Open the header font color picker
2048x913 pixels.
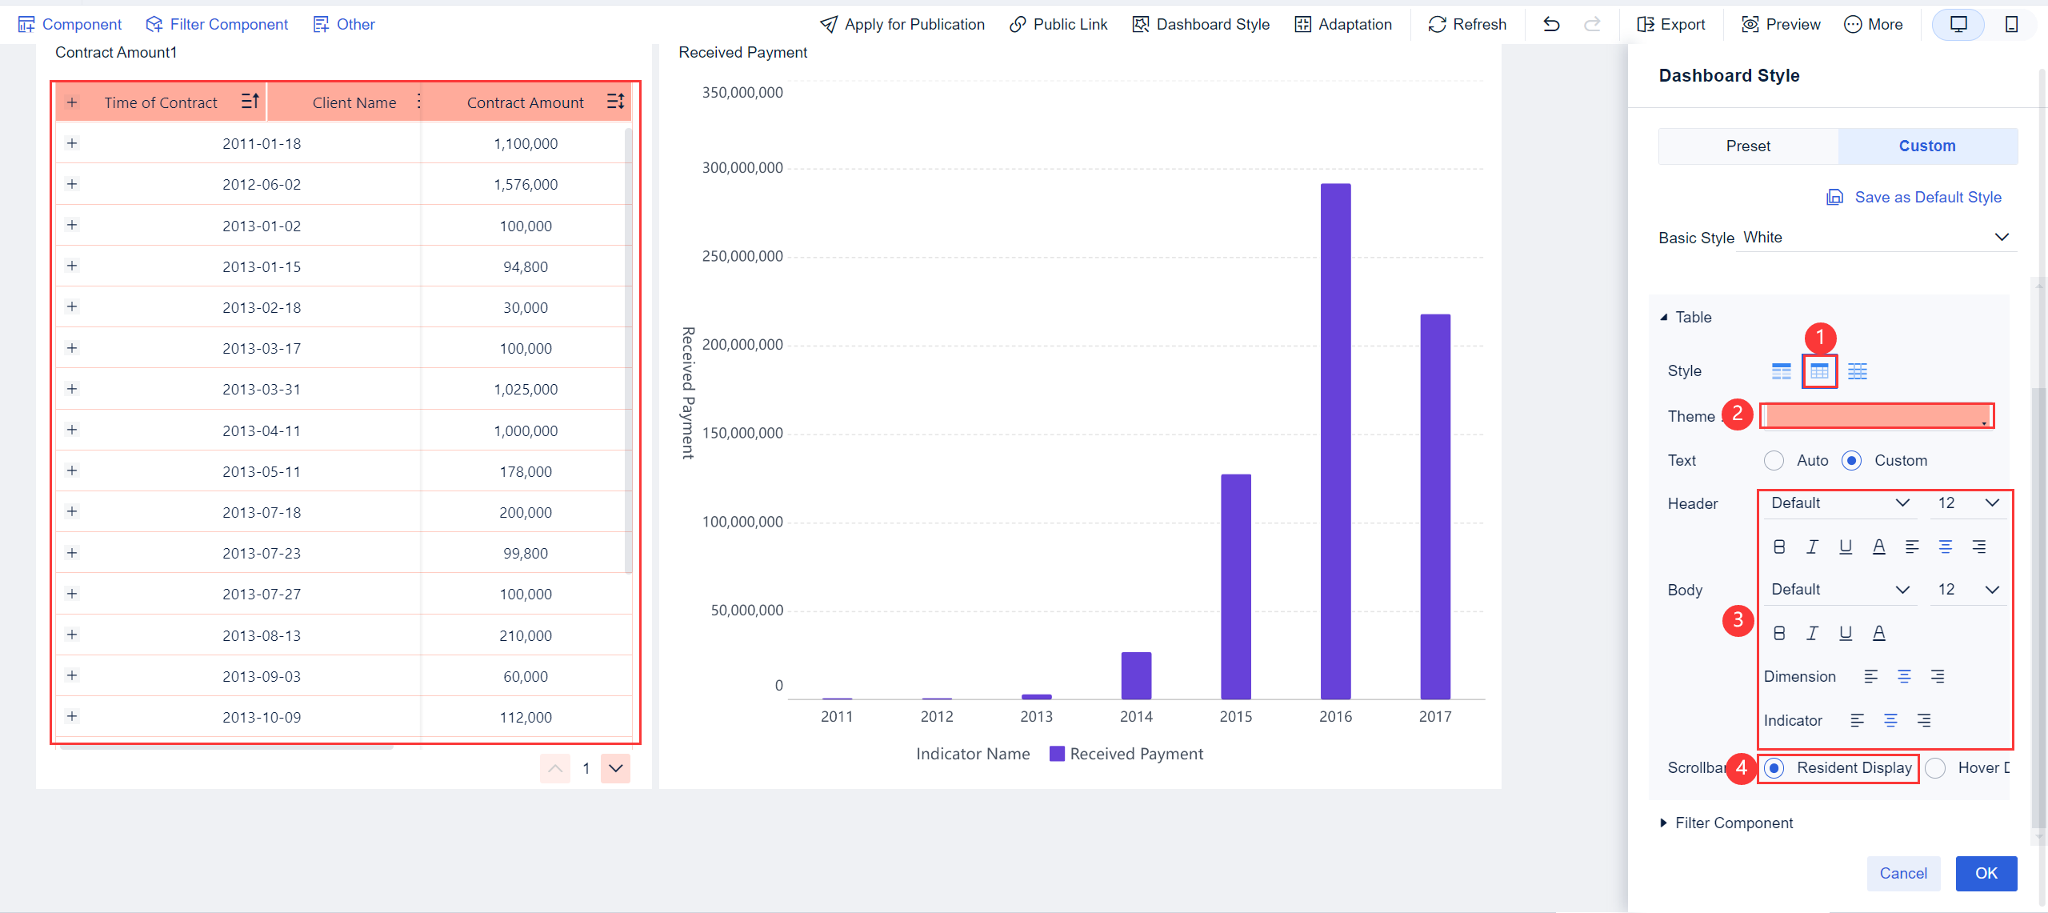[1879, 547]
